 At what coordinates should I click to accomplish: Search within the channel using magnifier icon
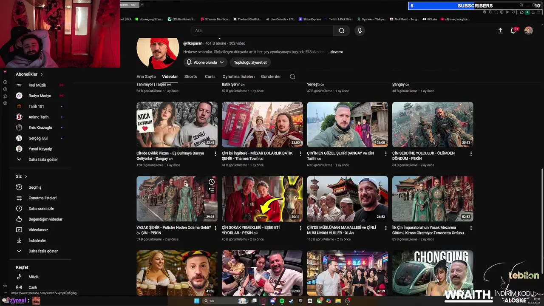tap(292, 76)
